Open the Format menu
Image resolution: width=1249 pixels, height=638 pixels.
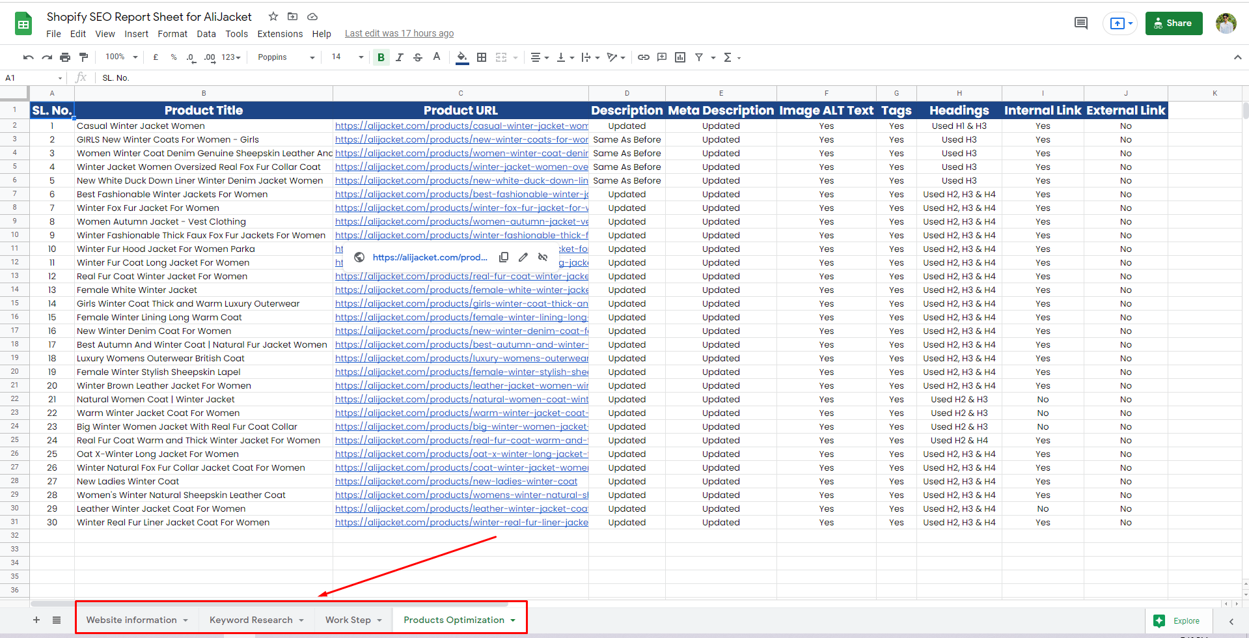click(x=172, y=34)
